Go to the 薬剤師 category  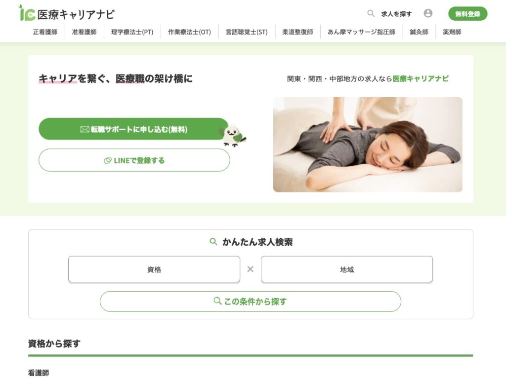click(452, 32)
